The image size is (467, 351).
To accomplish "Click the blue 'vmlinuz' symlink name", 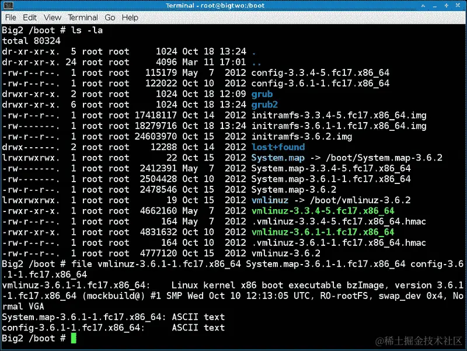I will tap(270, 200).
